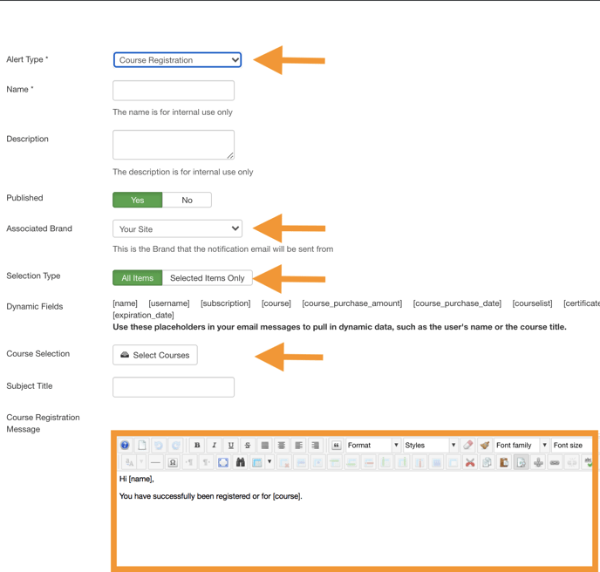Viewport: 600px width, 572px height.
Task: Click the [expiration_date] dynamic field
Action: point(144,316)
